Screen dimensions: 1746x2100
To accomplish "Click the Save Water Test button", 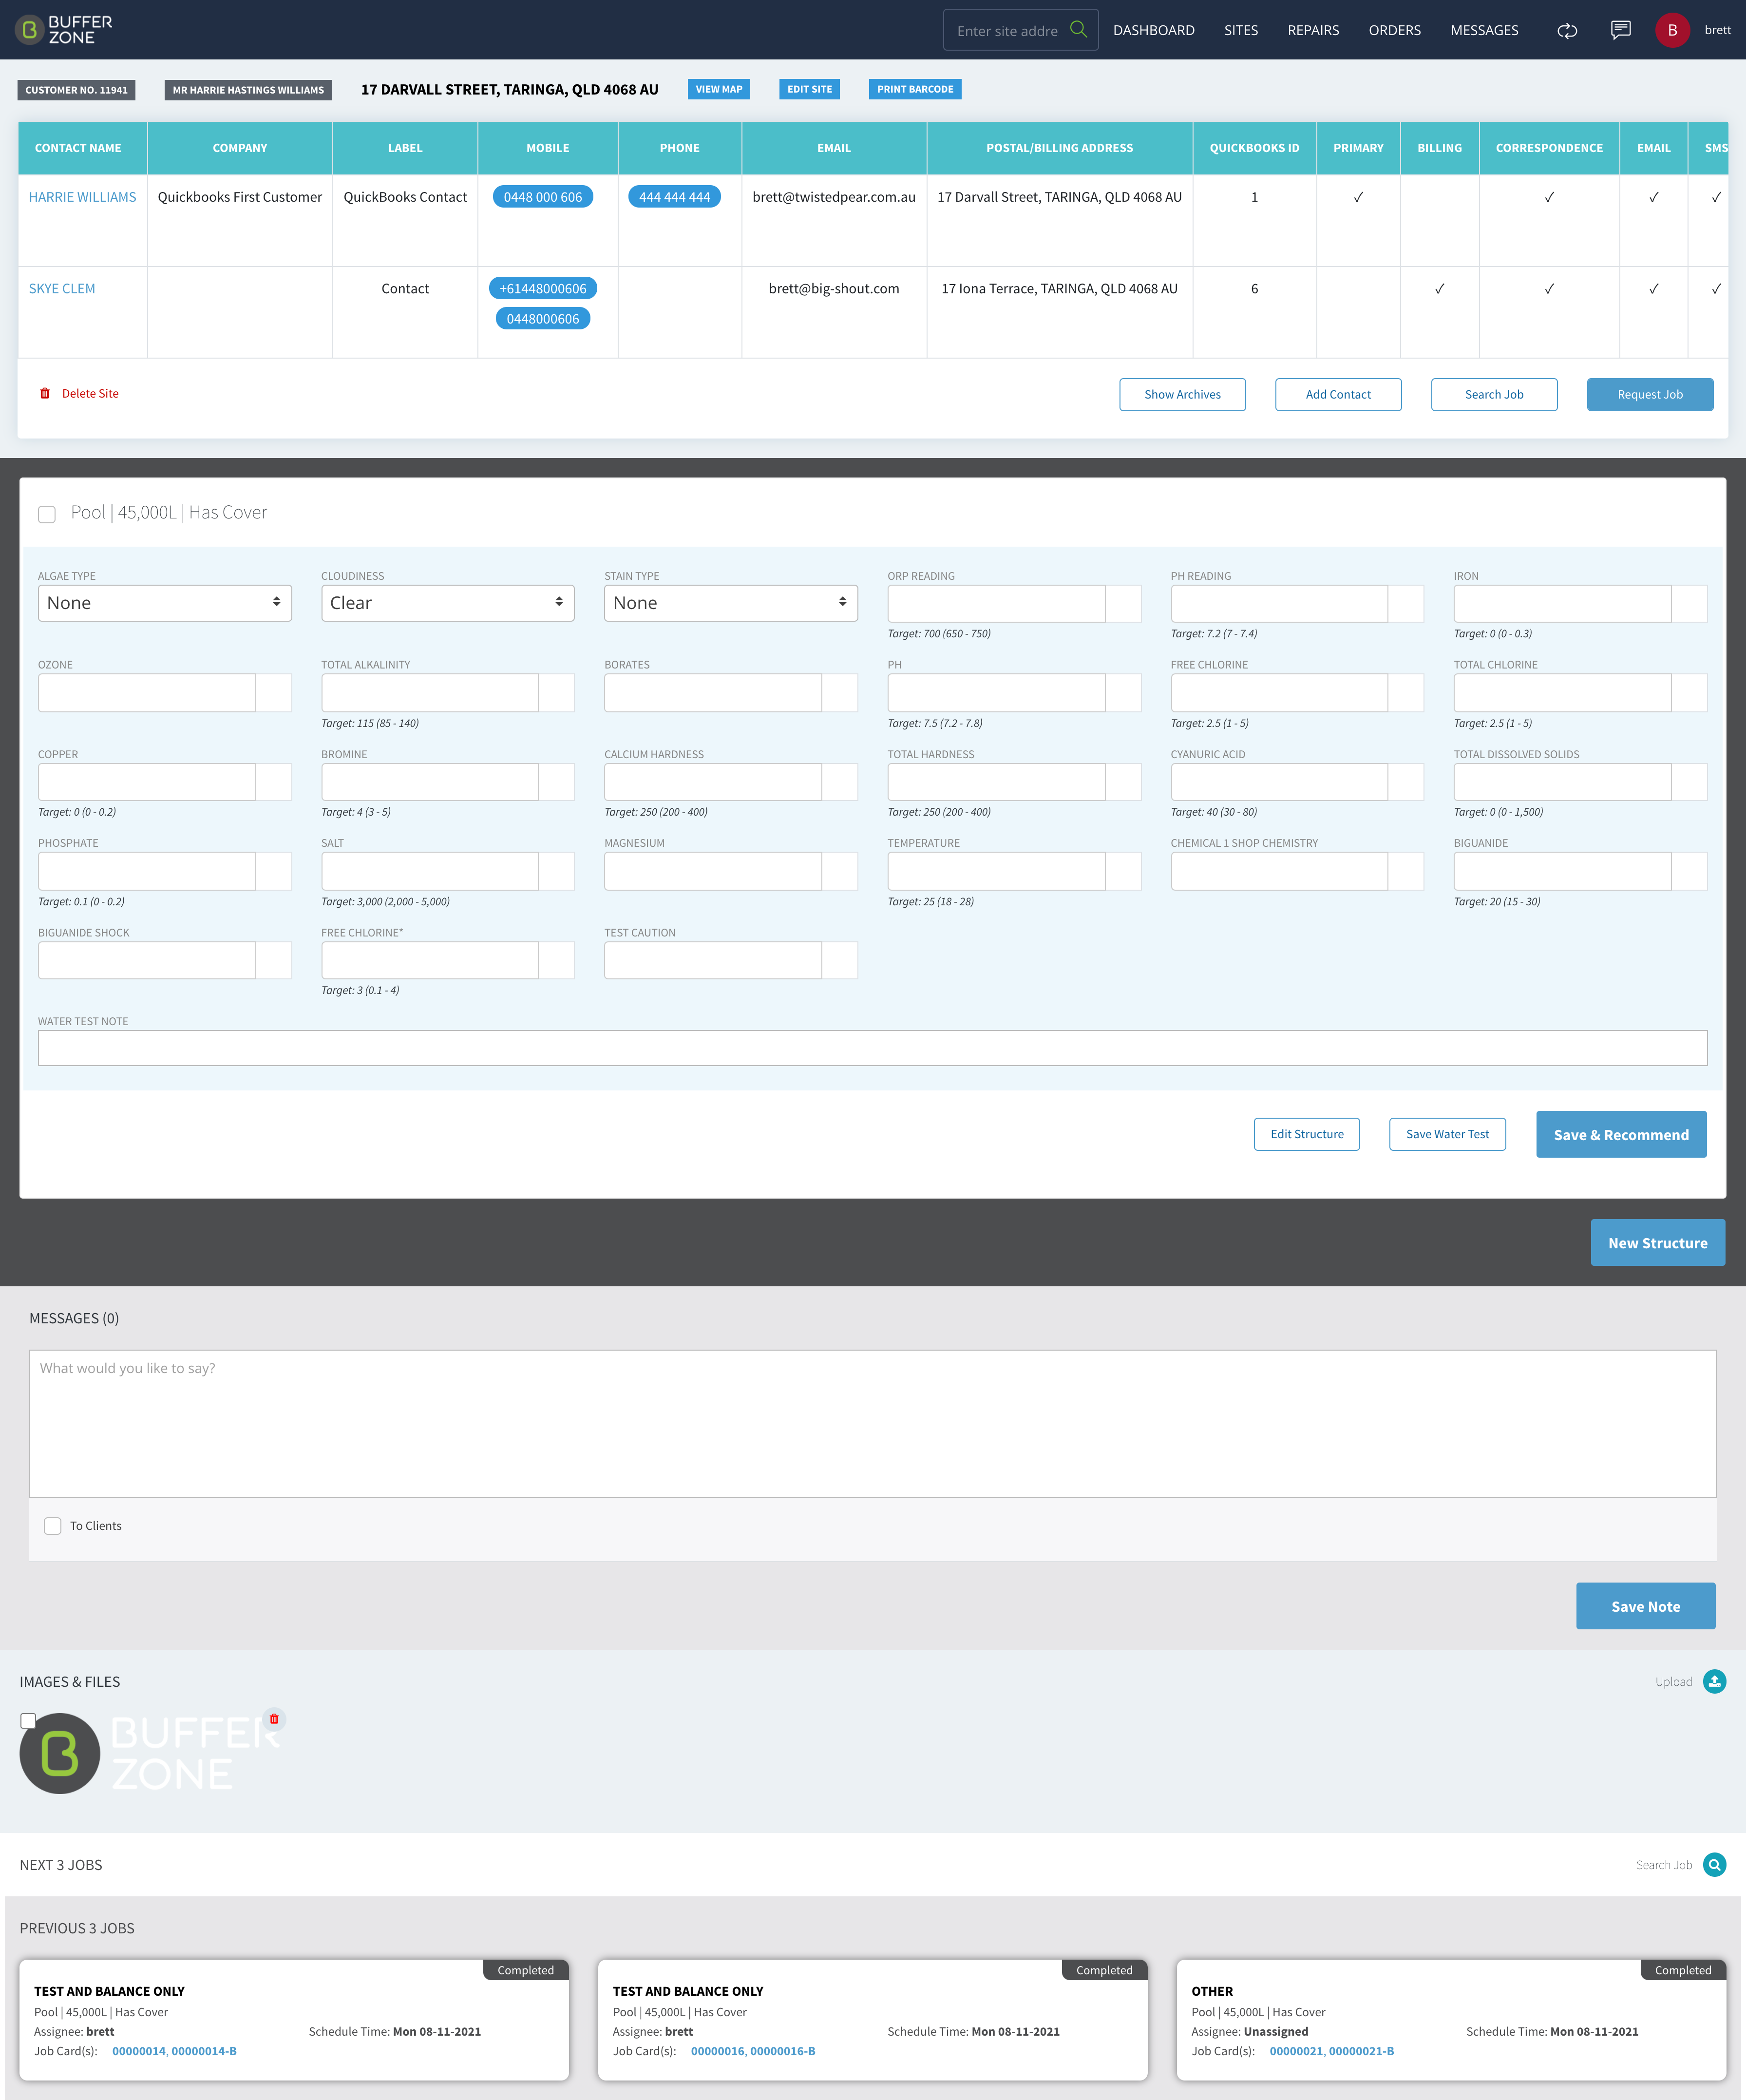I will click(1447, 1134).
